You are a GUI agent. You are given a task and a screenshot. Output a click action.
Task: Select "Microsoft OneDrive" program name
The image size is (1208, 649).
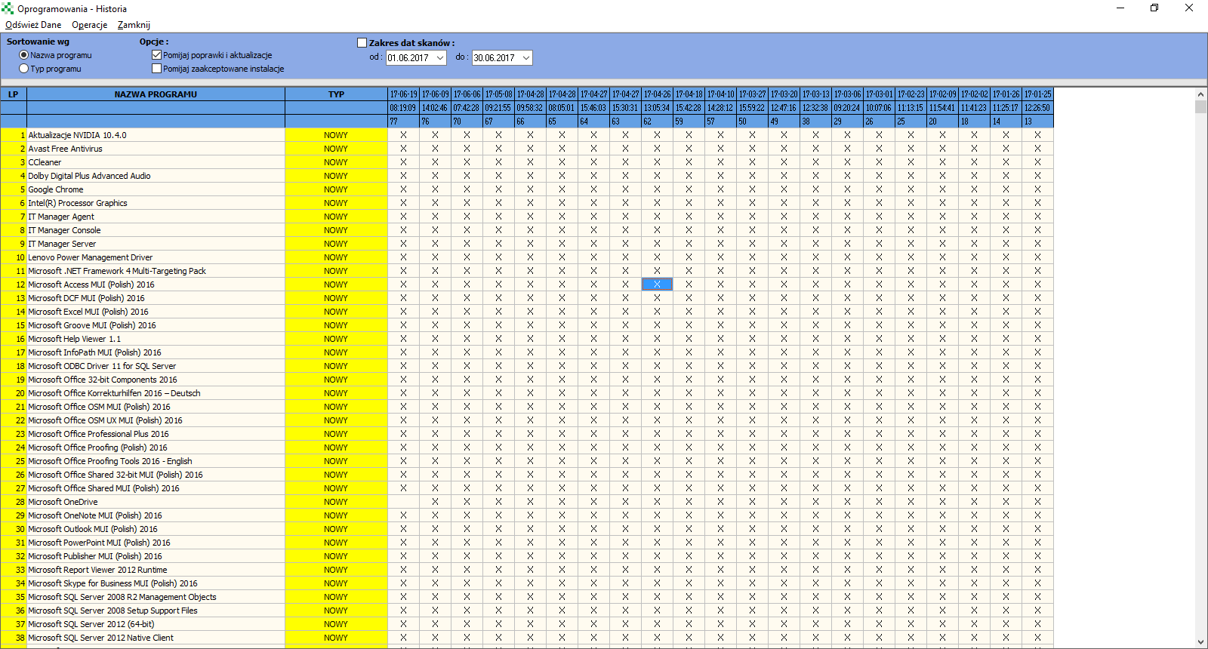coord(63,502)
